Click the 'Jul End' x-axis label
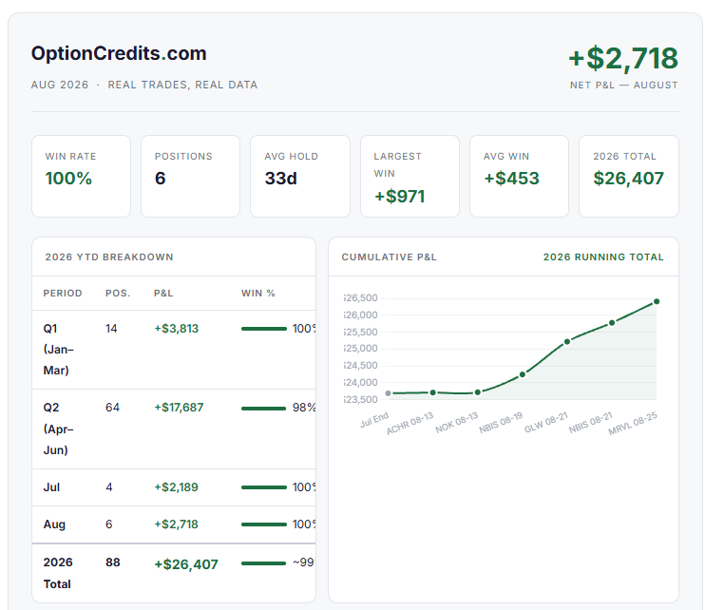 click(x=374, y=419)
